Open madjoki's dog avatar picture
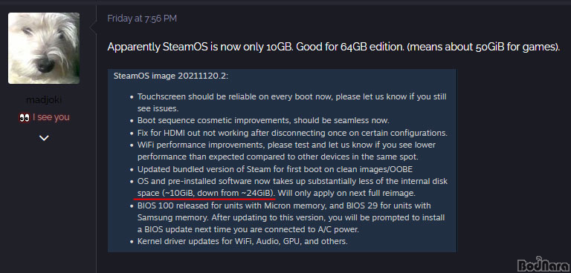This screenshot has width=571, height=273. [44, 48]
